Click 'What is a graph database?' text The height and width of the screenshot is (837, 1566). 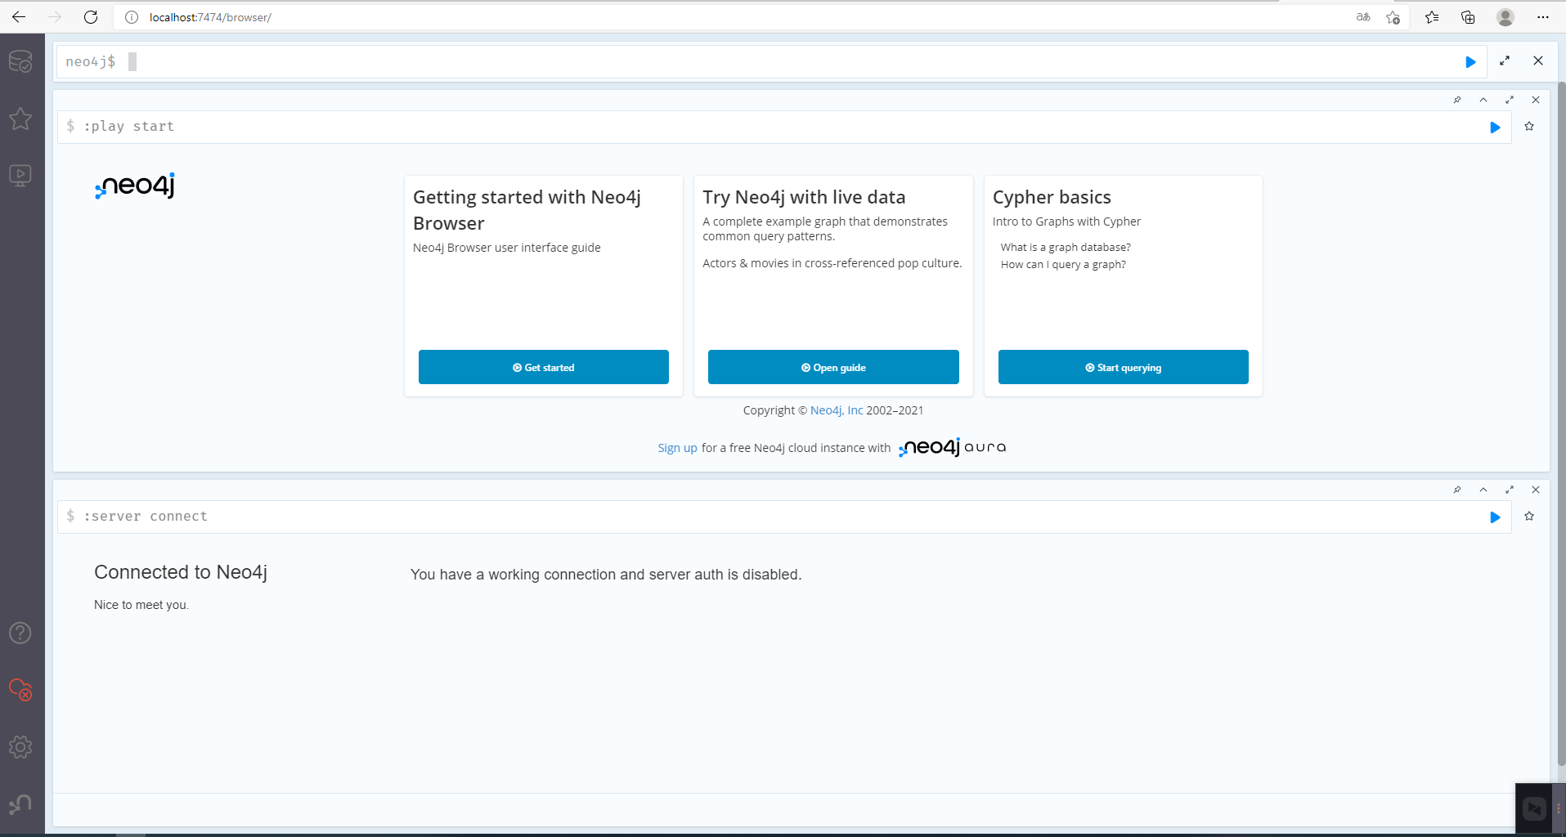[x=1066, y=247]
